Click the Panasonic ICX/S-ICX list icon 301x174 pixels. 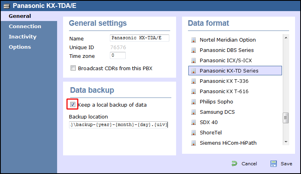pos(194,61)
